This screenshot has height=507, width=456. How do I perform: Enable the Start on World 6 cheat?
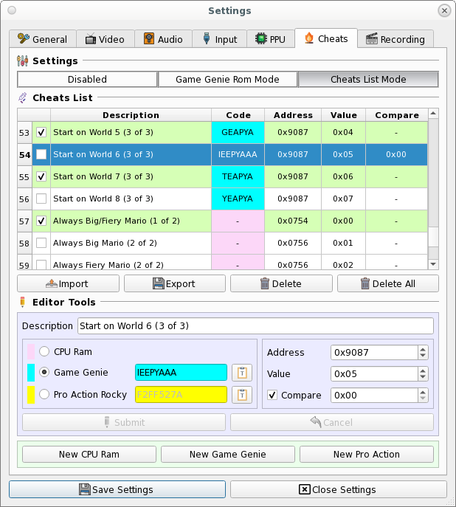click(41, 154)
